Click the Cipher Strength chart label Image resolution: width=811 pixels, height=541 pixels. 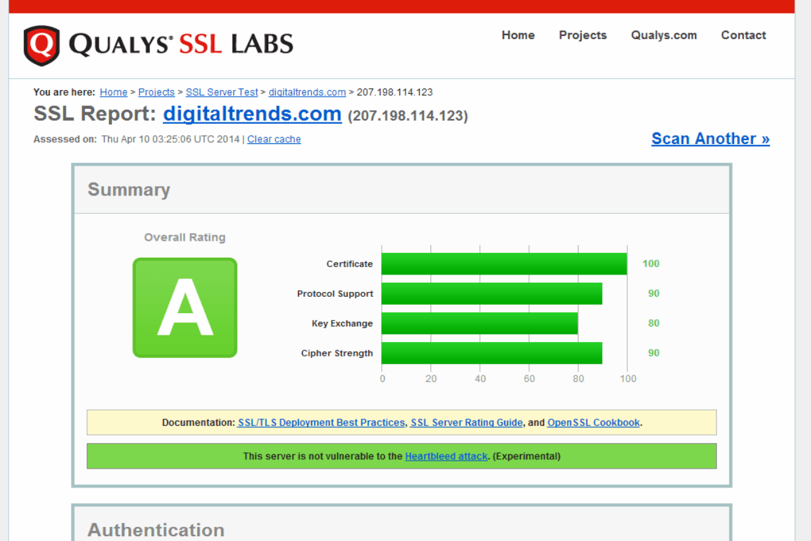(x=337, y=353)
